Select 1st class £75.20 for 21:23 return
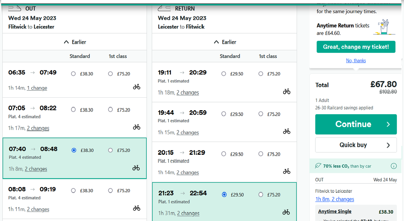 [x=261, y=195]
